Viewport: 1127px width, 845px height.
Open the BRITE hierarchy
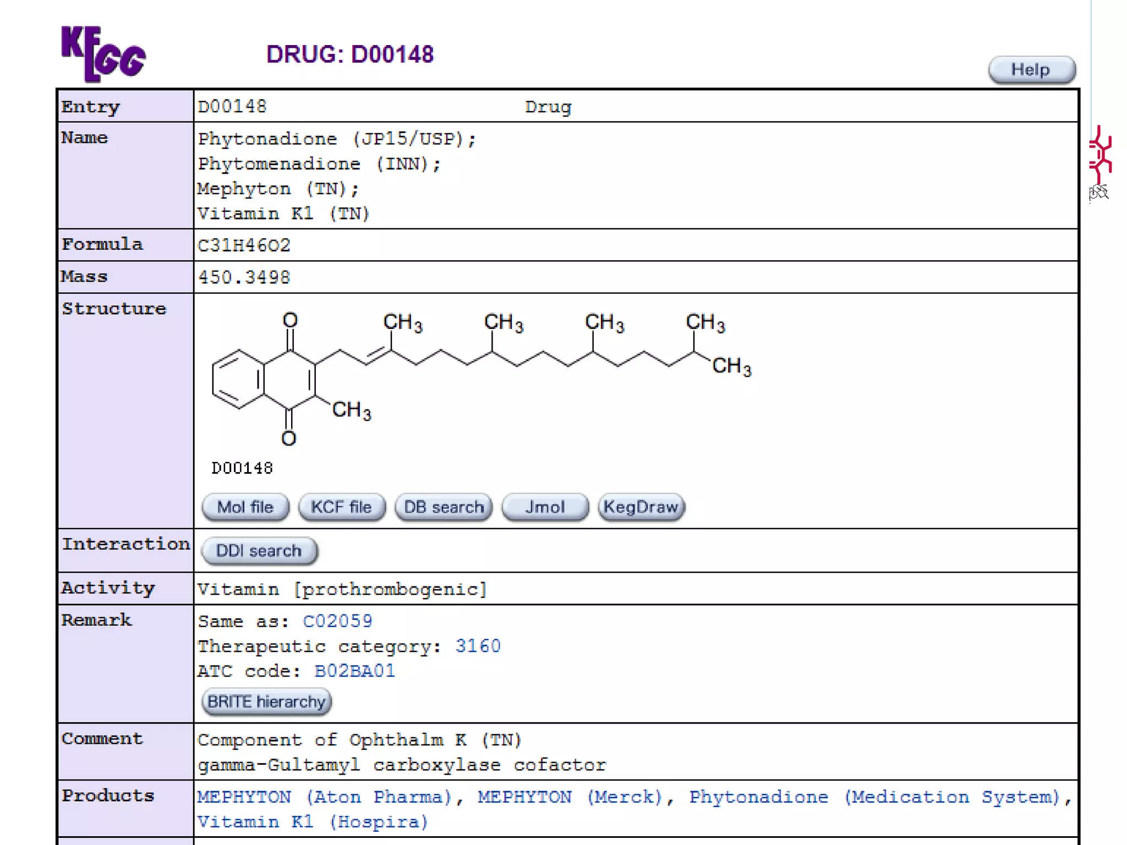[266, 702]
